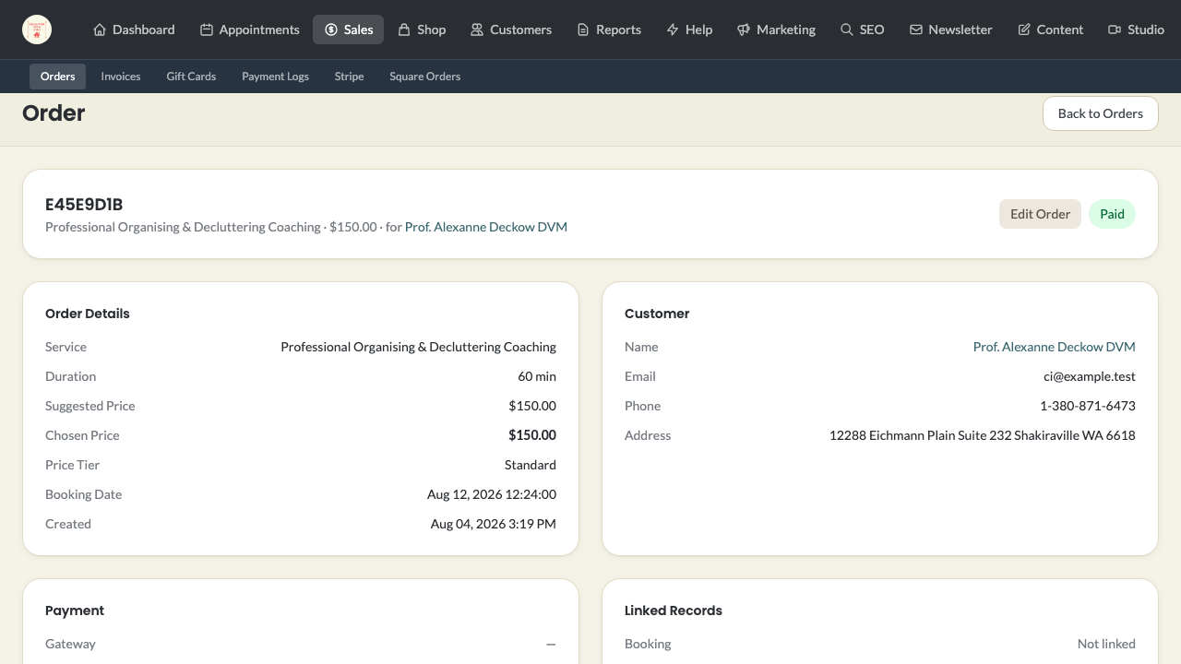Click the Marketing megaphone icon

[x=744, y=30]
